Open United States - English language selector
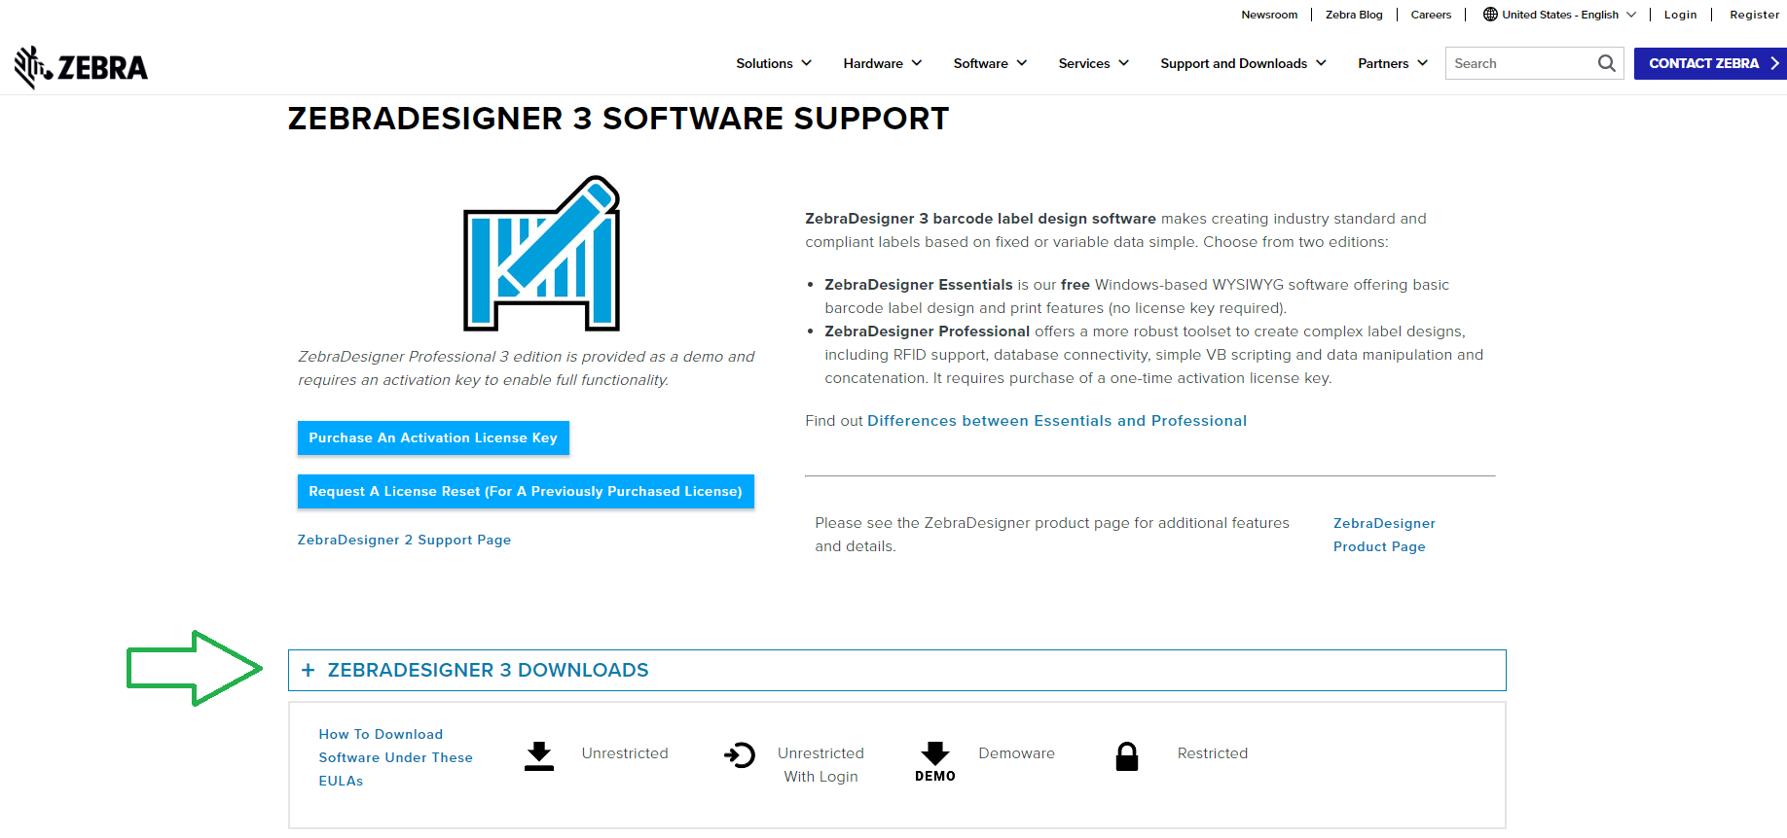This screenshot has width=1787, height=838. [x=1560, y=15]
